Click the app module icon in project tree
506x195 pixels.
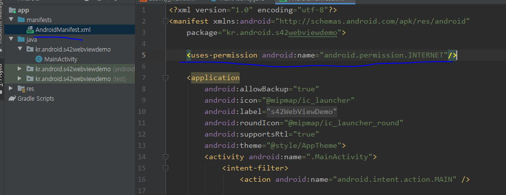click(x=13, y=10)
